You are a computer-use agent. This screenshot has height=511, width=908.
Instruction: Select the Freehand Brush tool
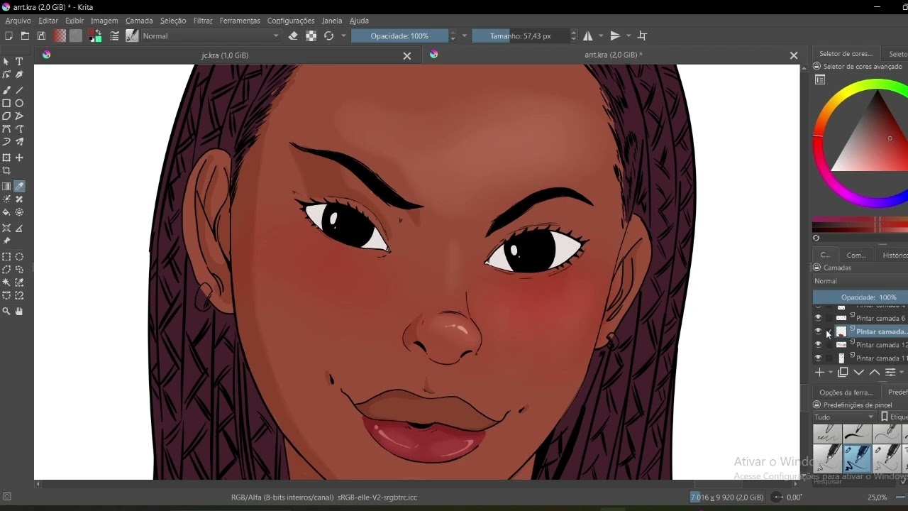pos(6,90)
